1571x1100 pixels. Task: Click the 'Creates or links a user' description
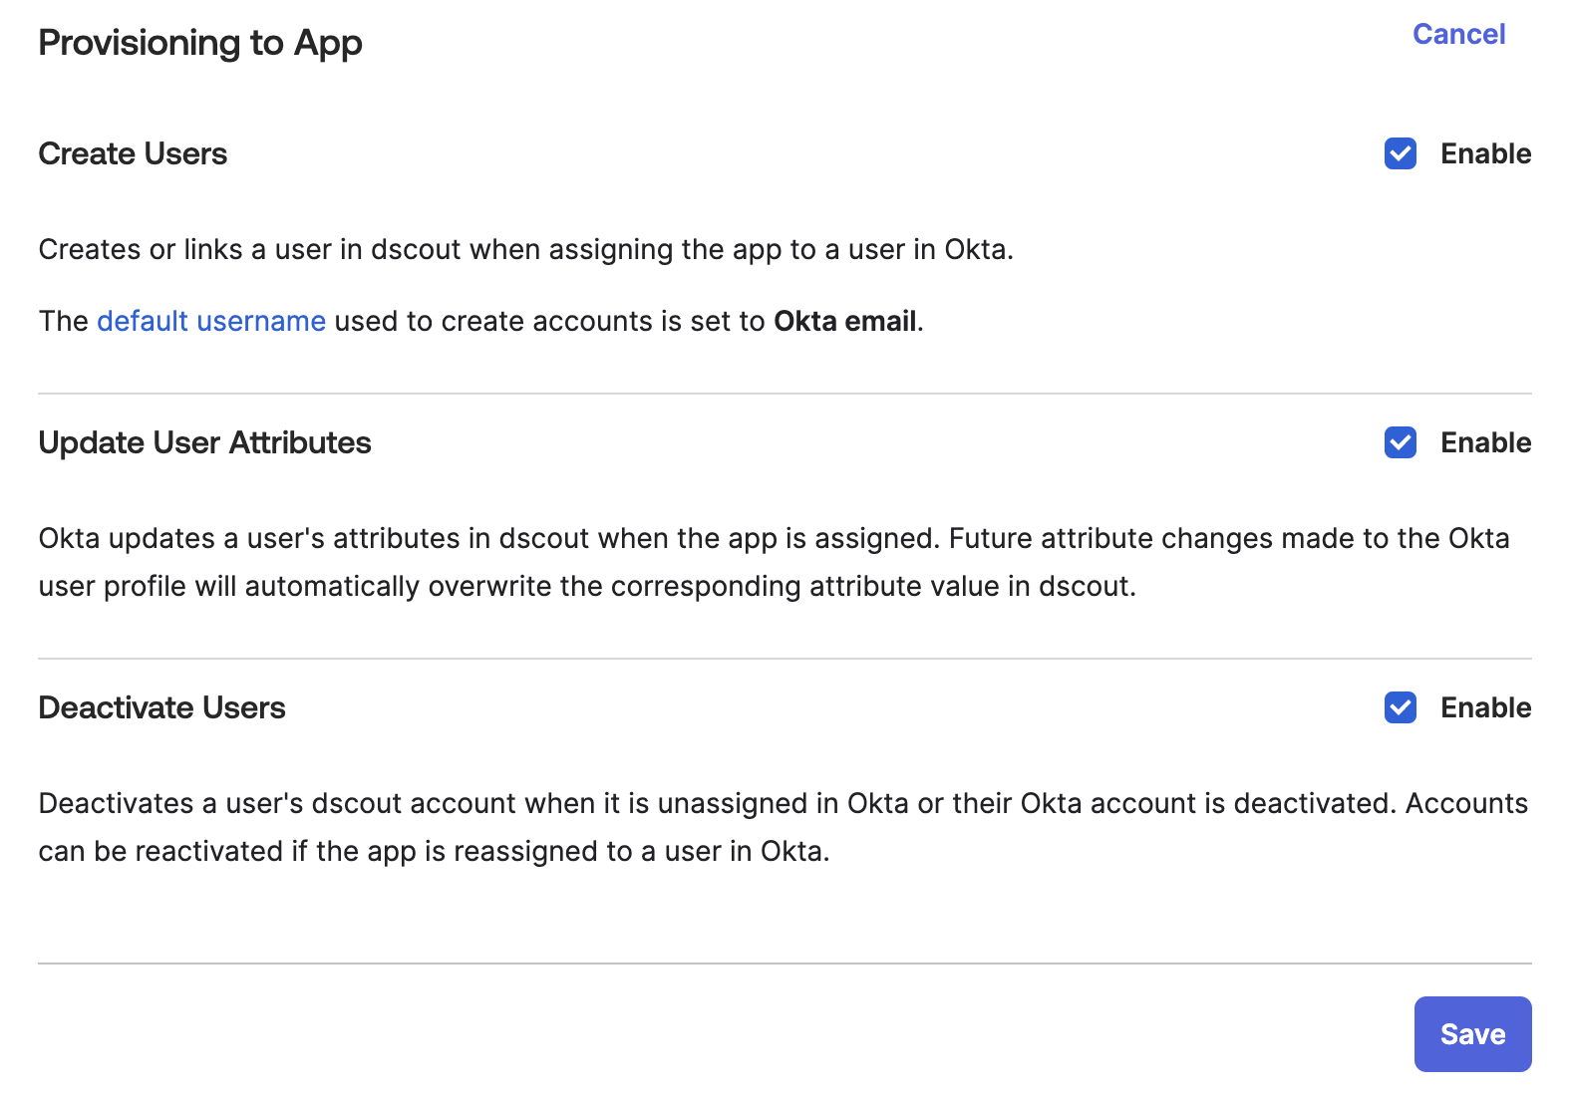tap(525, 249)
